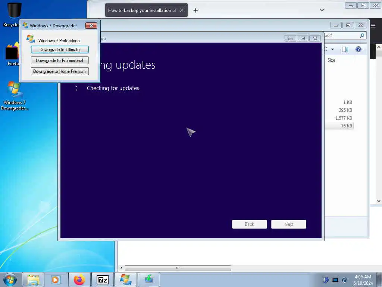Click the Back button in setup window

[250, 224]
